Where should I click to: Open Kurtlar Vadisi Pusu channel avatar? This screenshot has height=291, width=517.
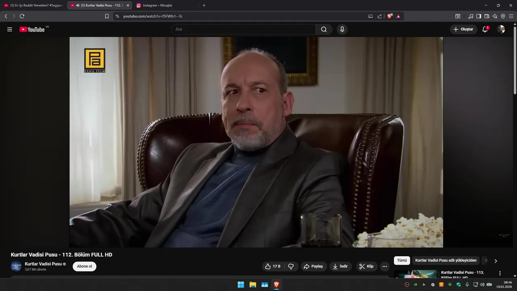click(16, 266)
